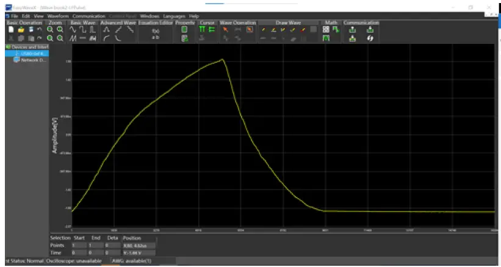Click the New file icon in Basic Operation
This screenshot has width=501, height=267.
click(x=11, y=30)
